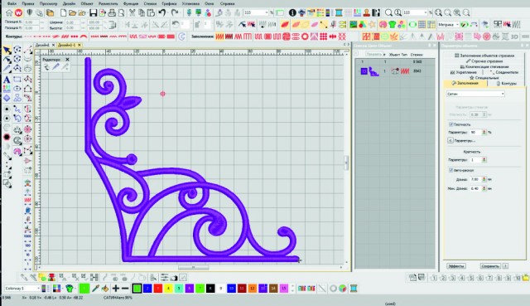Screen dimensions: 530x306
Task: Open the Сатин fill type dropdown
Action: click(x=475, y=94)
